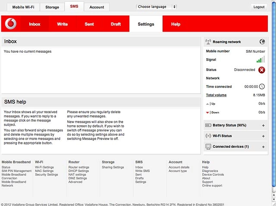Open MAC Settings footer link
The width and height of the screenshot is (276, 206).
coord(44,171)
